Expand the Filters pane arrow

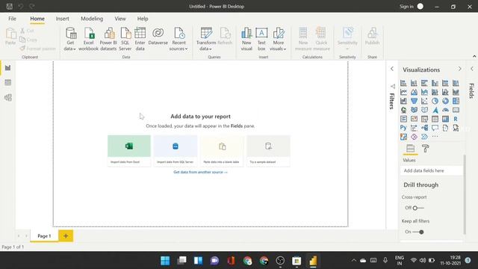[392, 69]
